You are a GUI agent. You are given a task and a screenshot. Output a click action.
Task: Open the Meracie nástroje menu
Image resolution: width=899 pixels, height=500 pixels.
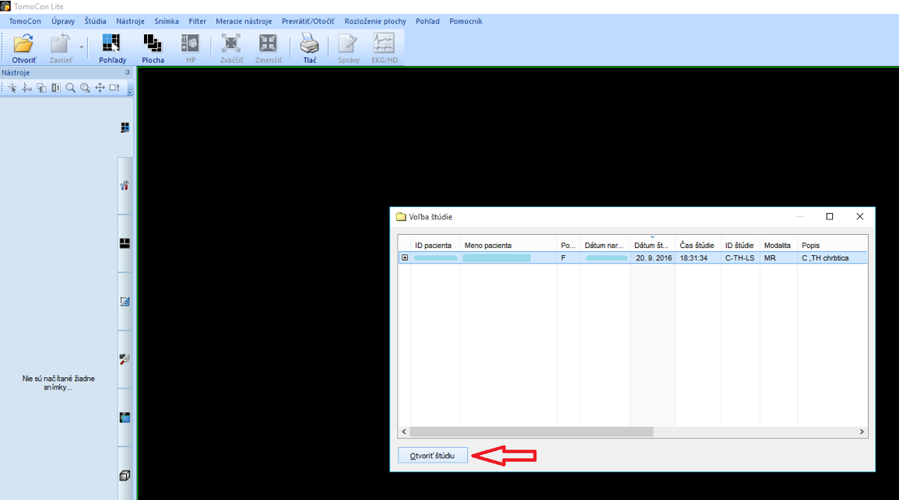[x=244, y=21]
